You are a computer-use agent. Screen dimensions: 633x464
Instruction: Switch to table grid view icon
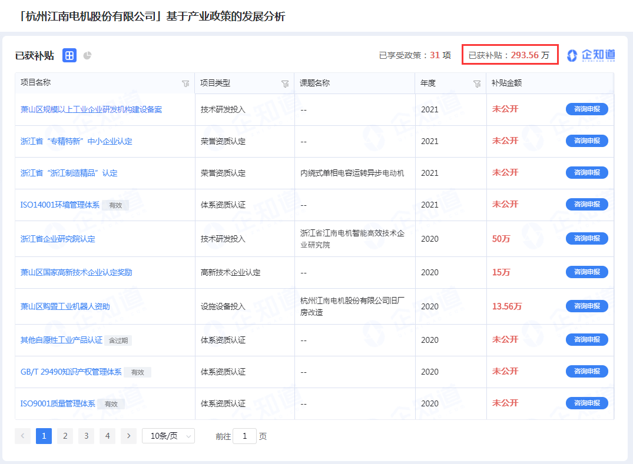pyautogui.click(x=69, y=55)
